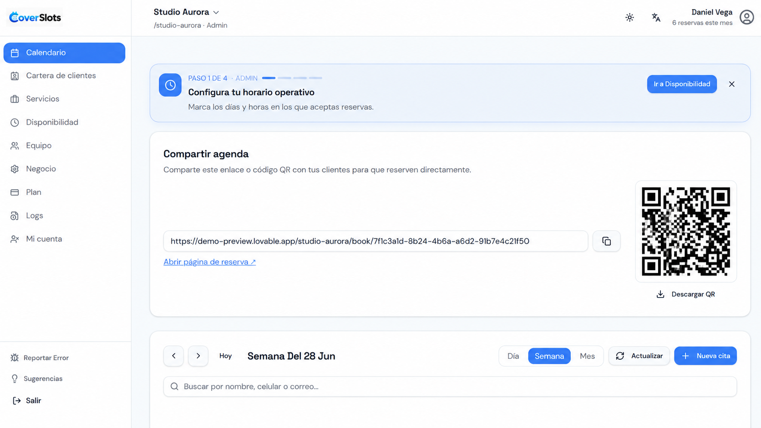The image size is (761, 428).
Task: Click Ir a Disponibilidad button
Action: tap(682, 84)
